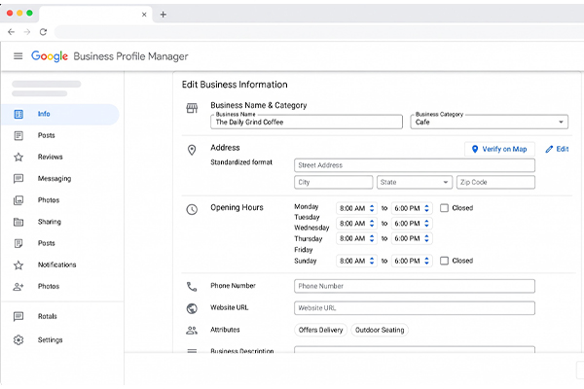584x389 pixels.
Task: Adjust Sunday opening time 8:00 AM stepper
Action: (372, 261)
